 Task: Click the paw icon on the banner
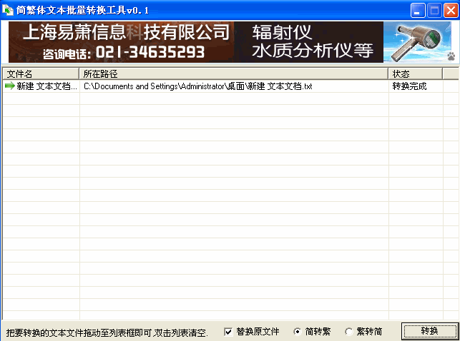(x=451, y=56)
